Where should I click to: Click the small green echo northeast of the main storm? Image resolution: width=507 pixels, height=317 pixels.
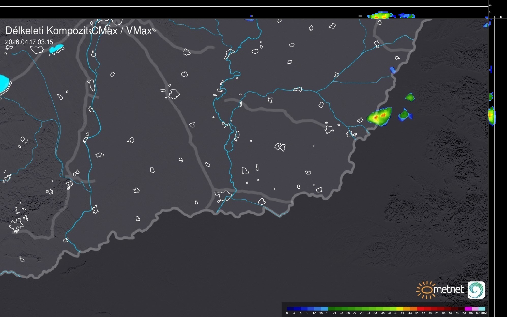click(x=410, y=97)
